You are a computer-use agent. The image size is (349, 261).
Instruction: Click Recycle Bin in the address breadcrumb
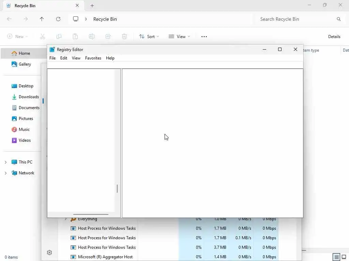pyautogui.click(x=105, y=19)
